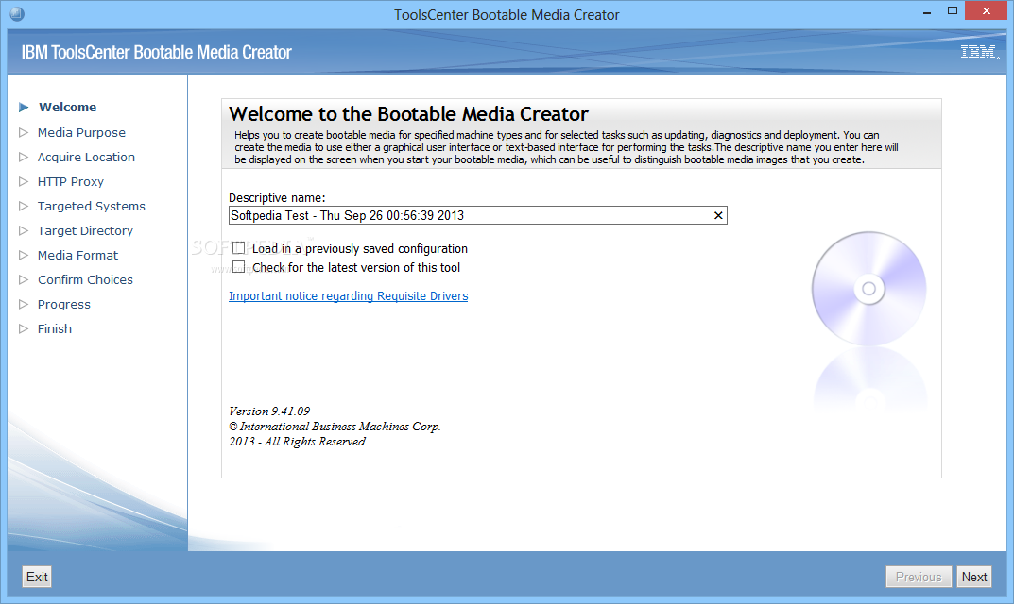Image resolution: width=1014 pixels, height=604 pixels.
Task: Click the triangle next to Target Directory
Action: pos(24,230)
